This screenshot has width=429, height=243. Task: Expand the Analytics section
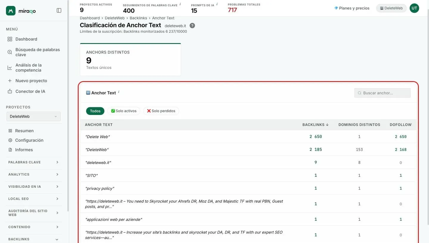pyautogui.click(x=34, y=174)
